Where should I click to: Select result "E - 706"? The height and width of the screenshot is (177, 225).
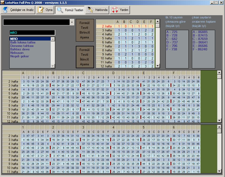click(172, 46)
